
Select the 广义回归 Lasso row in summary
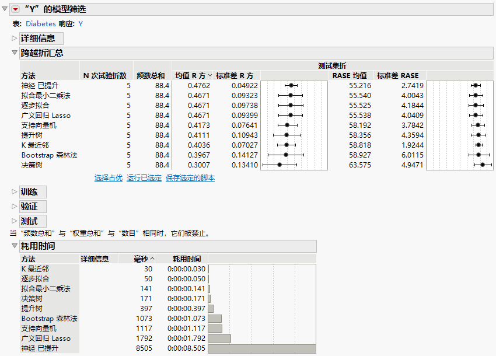tap(46, 115)
